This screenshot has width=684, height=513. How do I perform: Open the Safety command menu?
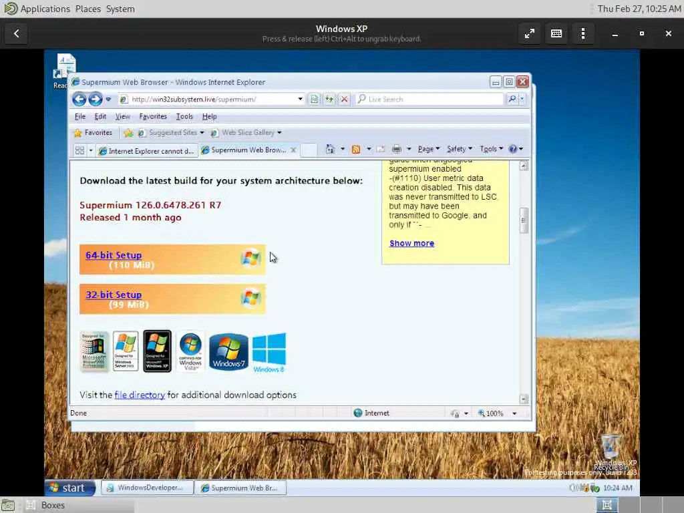coord(460,149)
